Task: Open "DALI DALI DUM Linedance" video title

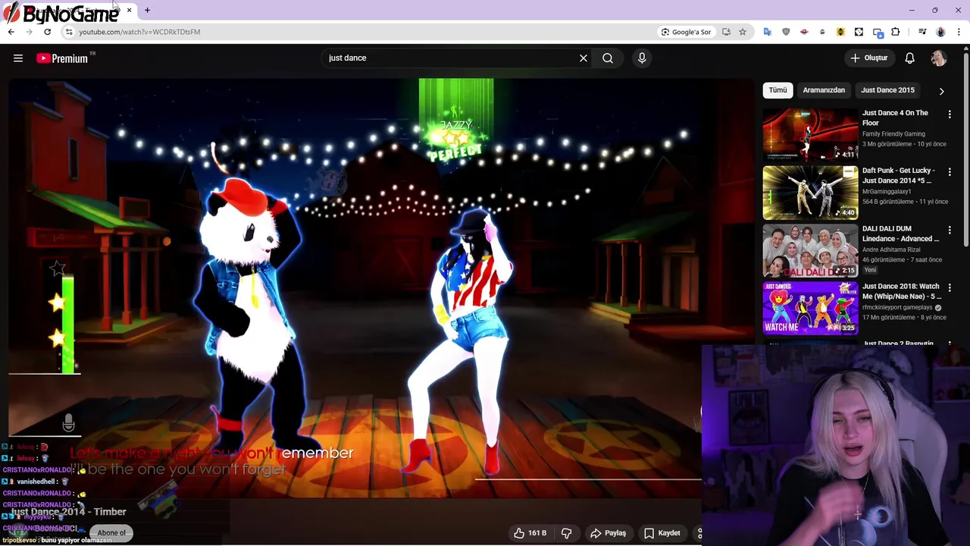Action: pos(900,234)
